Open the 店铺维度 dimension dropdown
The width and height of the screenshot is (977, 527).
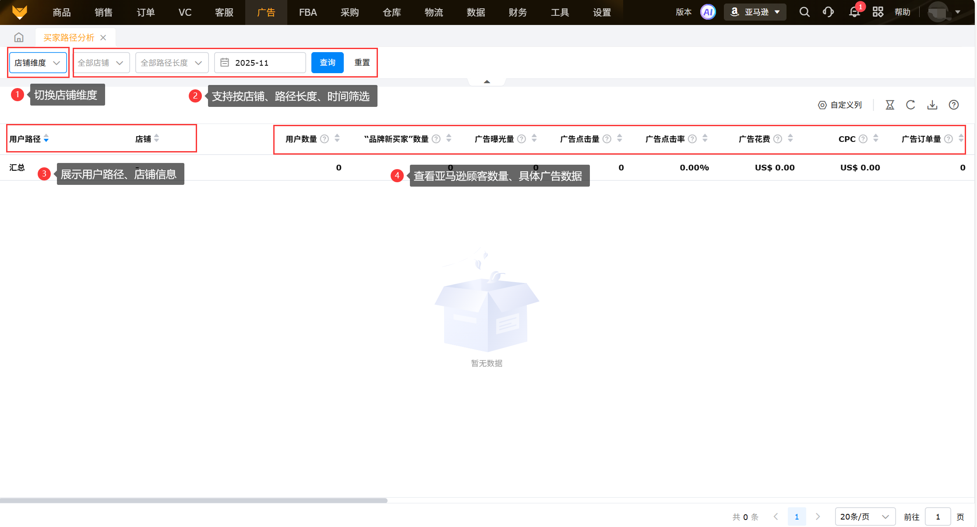[x=38, y=63]
